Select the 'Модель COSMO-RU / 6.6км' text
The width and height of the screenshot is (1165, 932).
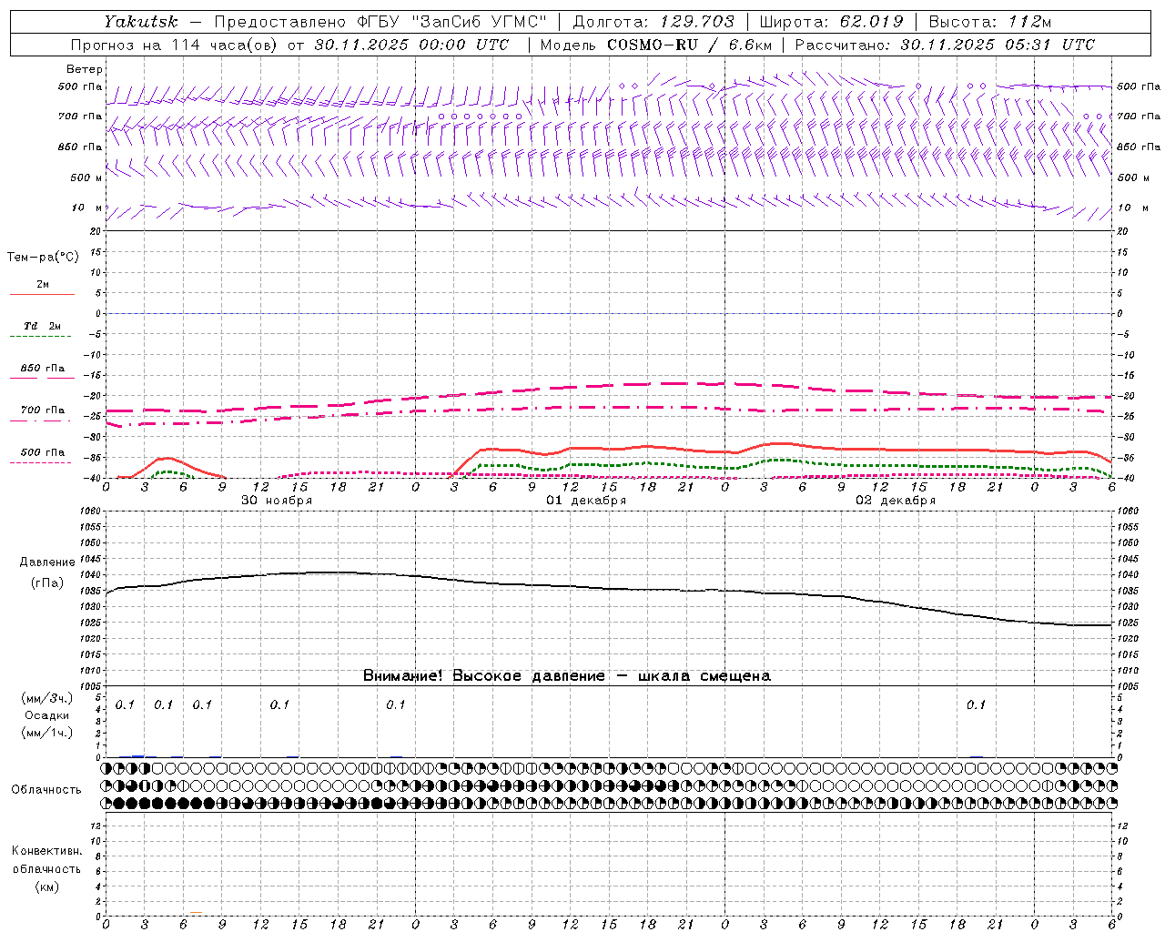pyautogui.click(x=656, y=45)
